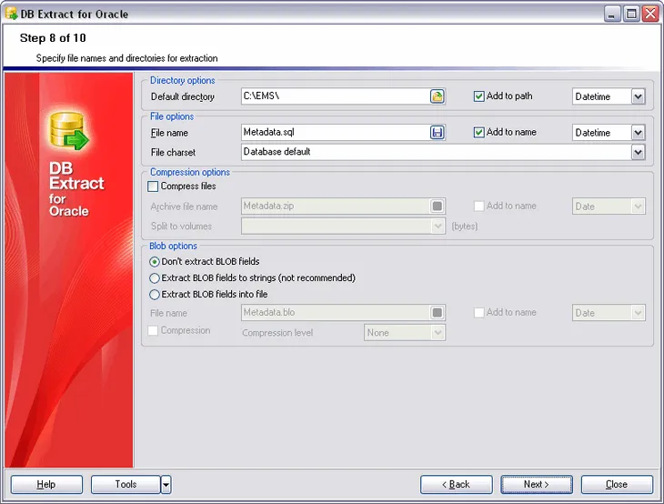Click the save icon beside Metadata.sql
This screenshot has height=504, width=664.
click(437, 133)
